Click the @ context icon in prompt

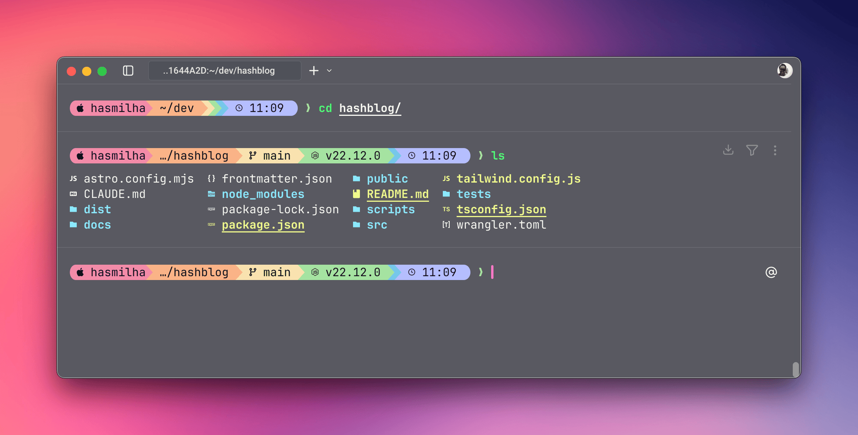point(771,272)
